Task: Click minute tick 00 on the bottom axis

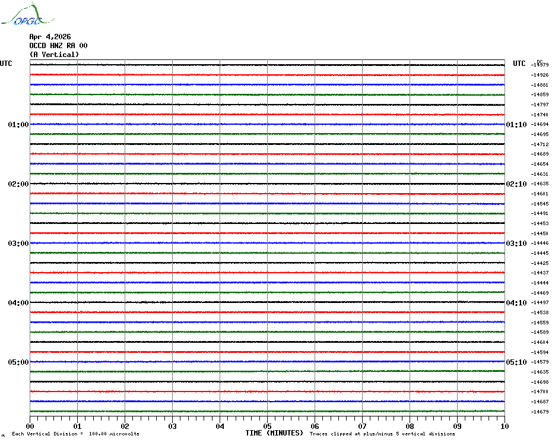Action: tap(30, 426)
